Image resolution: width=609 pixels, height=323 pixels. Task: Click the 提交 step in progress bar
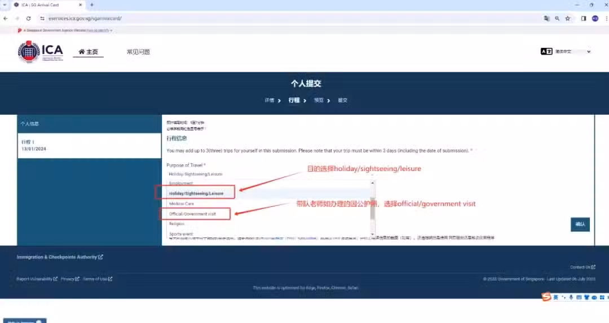[x=342, y=100]
